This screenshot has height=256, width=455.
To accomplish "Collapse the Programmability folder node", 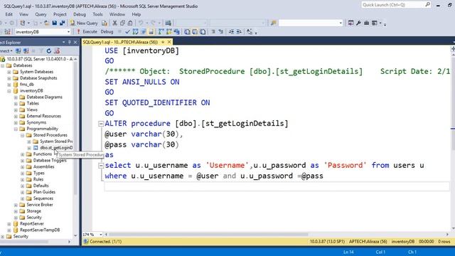I will tap(16, 129).
